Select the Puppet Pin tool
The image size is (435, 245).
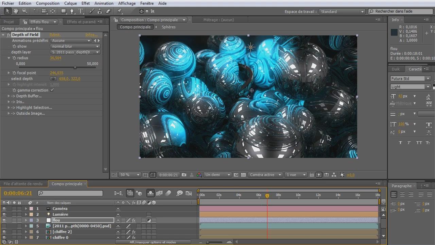click(120, 11)
